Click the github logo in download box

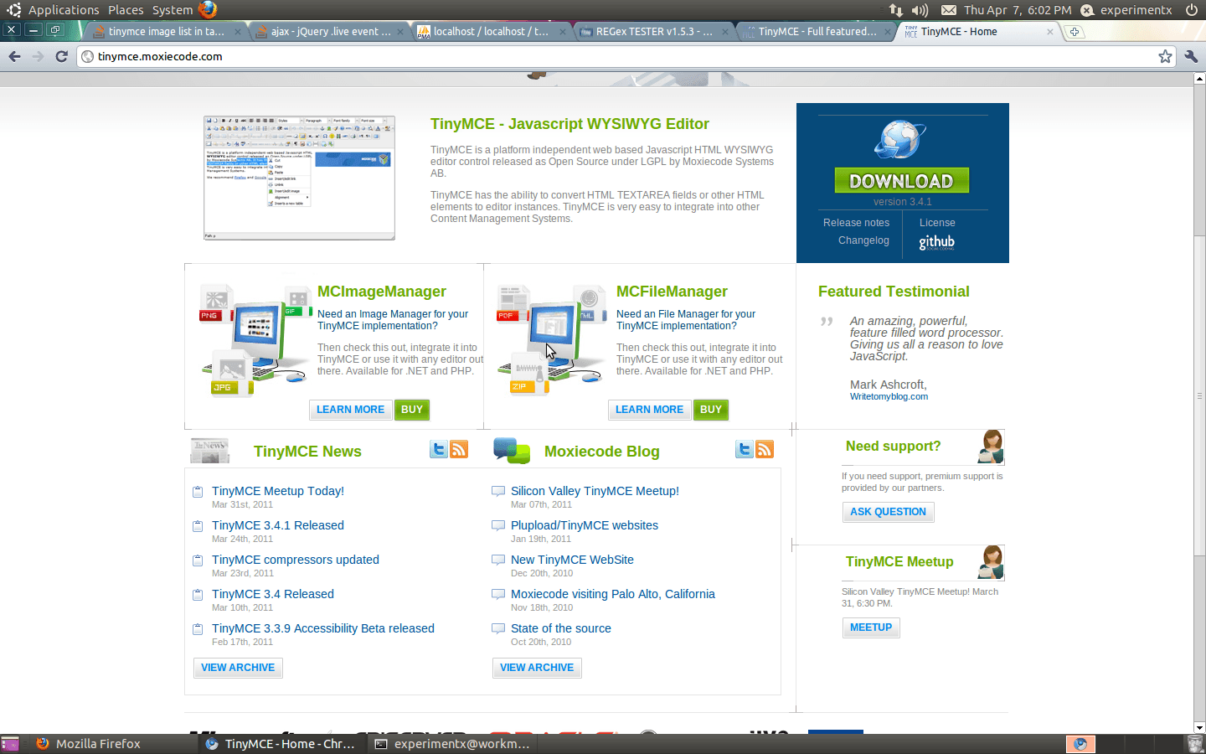(x=936, y=242)
